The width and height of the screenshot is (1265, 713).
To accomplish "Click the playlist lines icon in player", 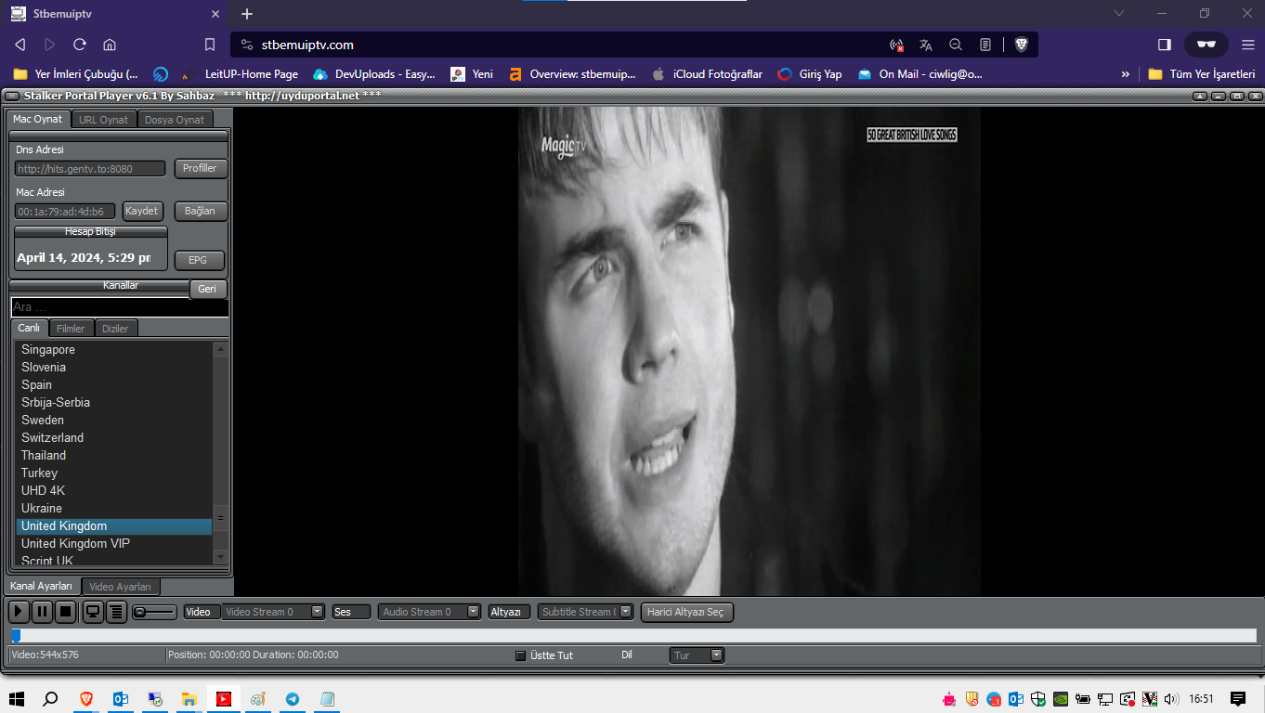I will pyautogui.click(x=116, y=612).
